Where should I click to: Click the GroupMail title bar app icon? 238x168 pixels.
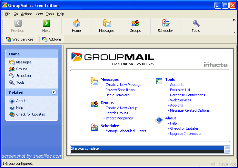click(x=5, y=5)
